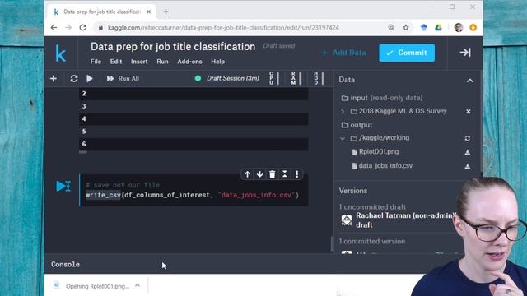This screenshot has width=527, height=296.
Task: Refresh /kaggle/working output folder
Action: click(468, 138)
